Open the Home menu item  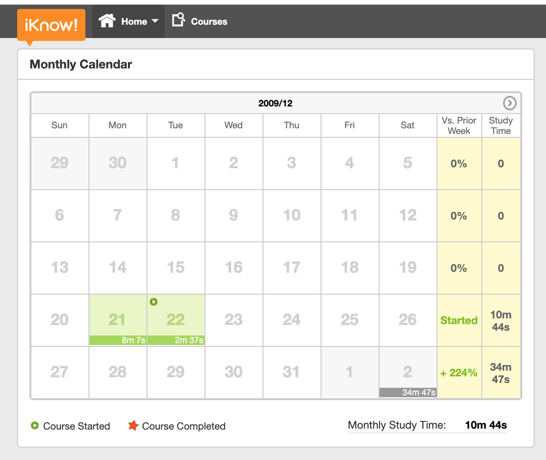(x=134, y=21)
